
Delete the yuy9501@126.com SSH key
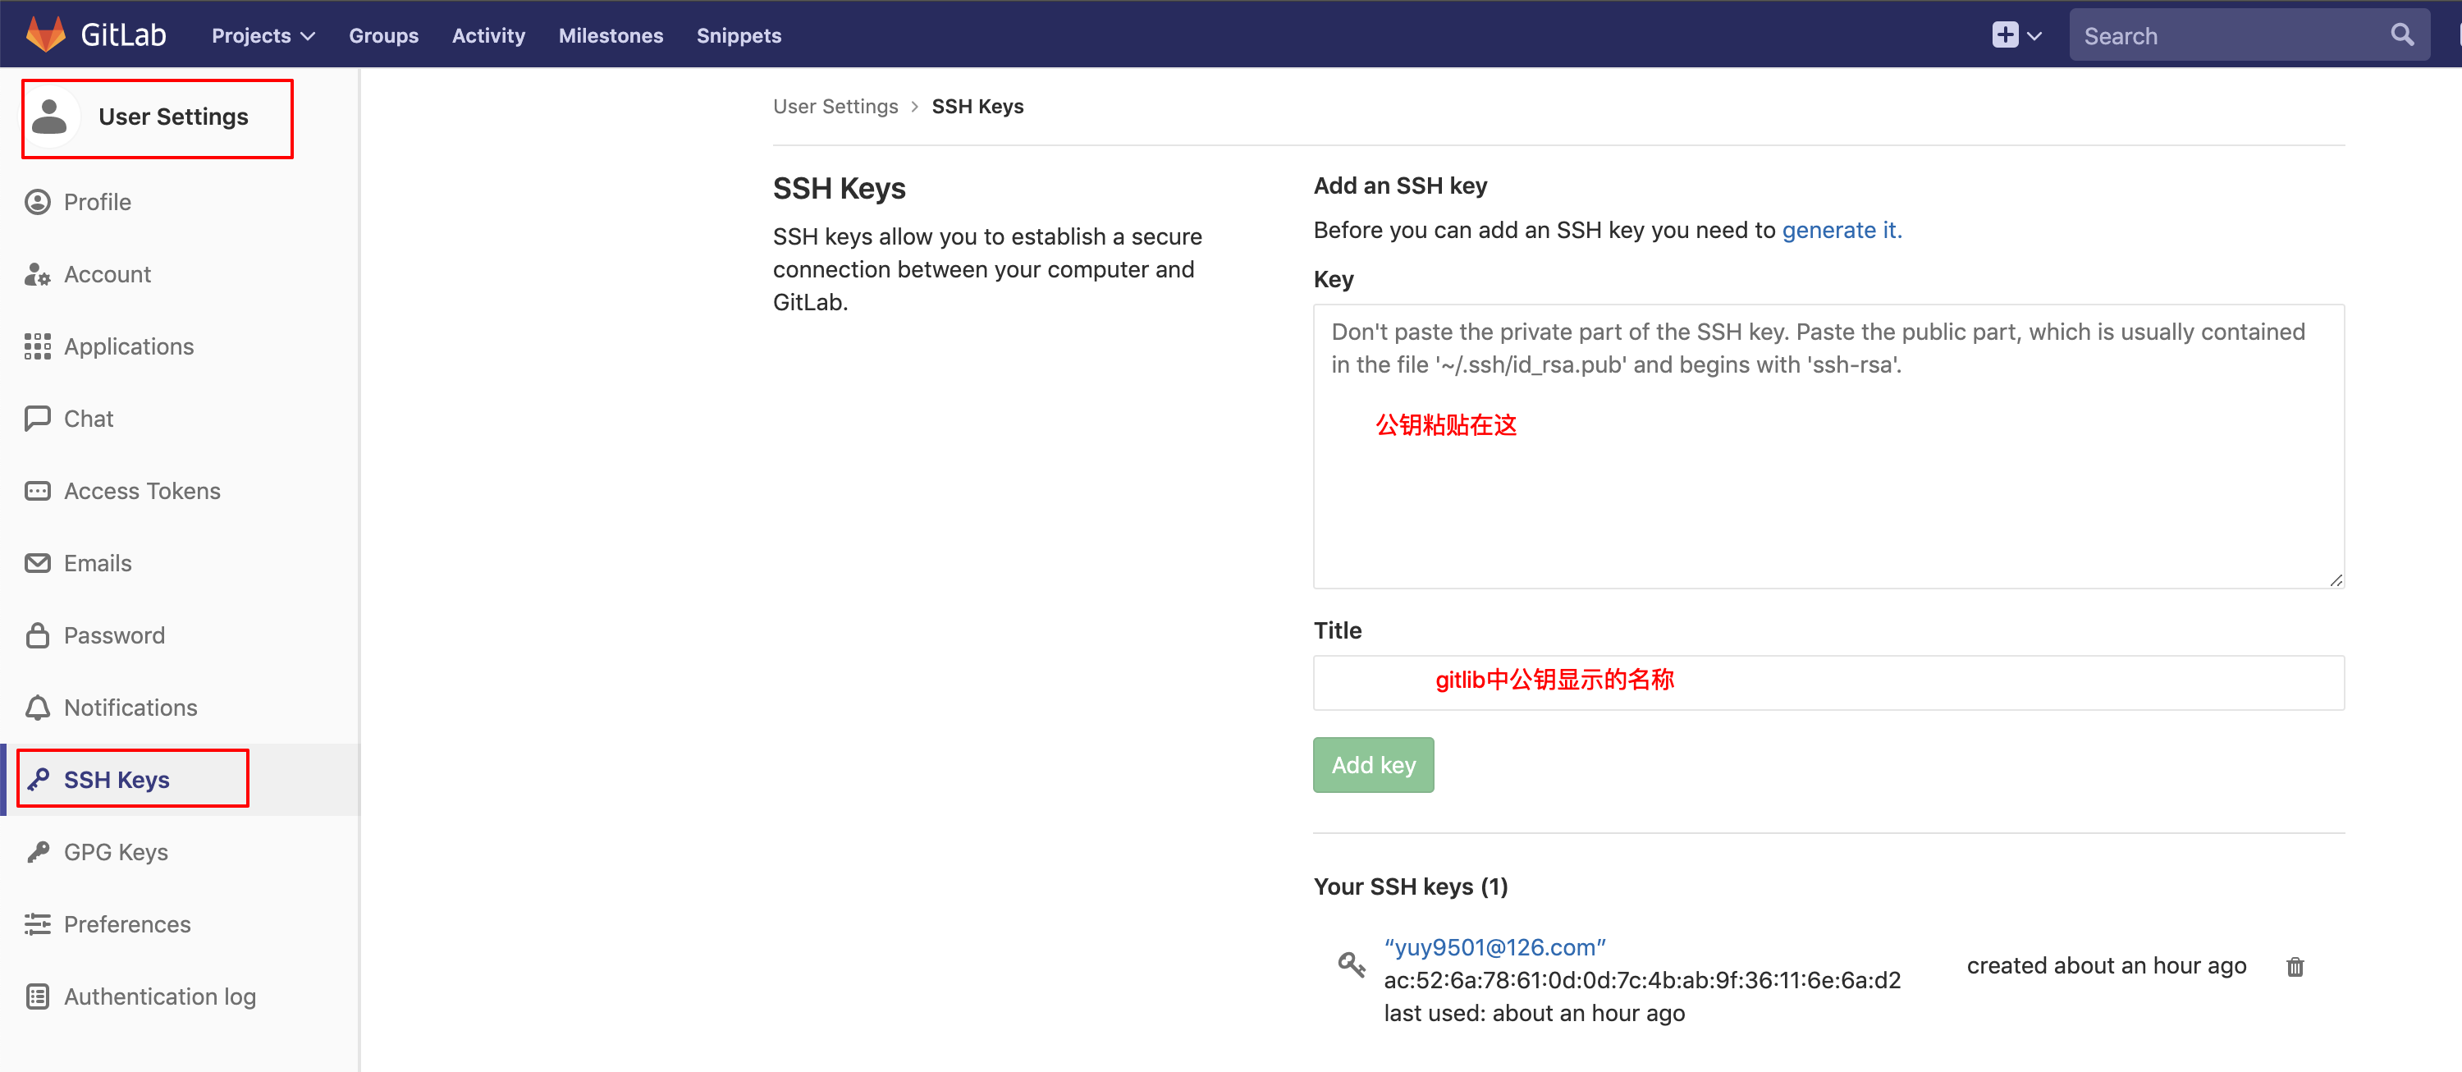pos(2295,967)
